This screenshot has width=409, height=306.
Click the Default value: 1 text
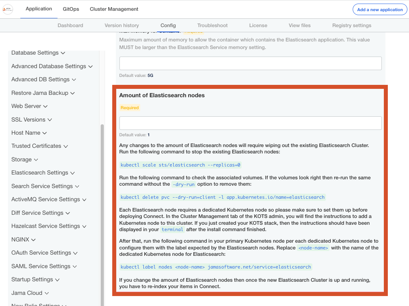point(134,135)
